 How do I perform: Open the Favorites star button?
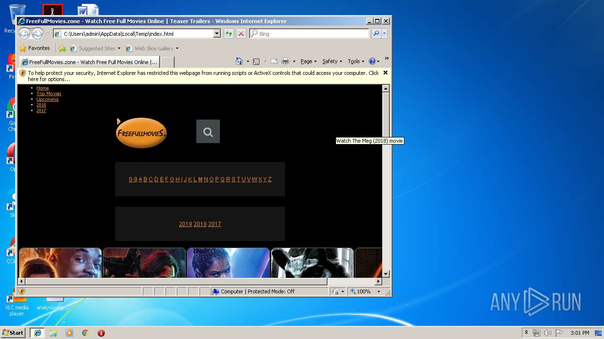tap(34, 48)
